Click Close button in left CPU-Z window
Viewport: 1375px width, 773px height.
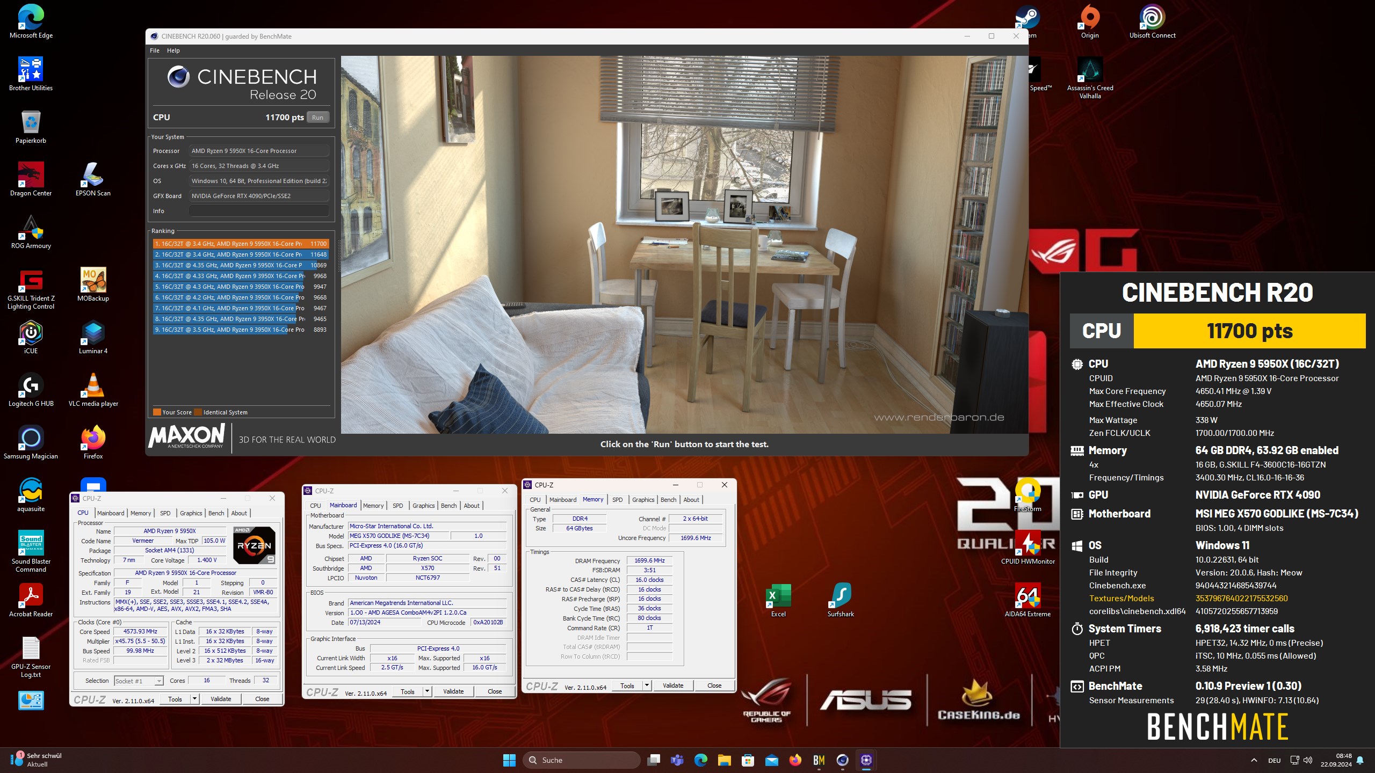[262, 699]
